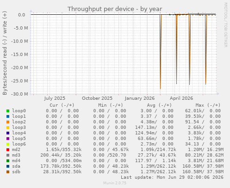Click the green loop0 legend color swatch
The height and width of the screenshot is (188, 230).
tap(8, 111)
